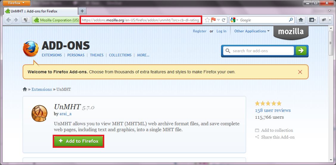This screenshot has height=165, width=336.
Task: Open the dropdown arrow beside the add-on icon
Action: tap(330, 20)
